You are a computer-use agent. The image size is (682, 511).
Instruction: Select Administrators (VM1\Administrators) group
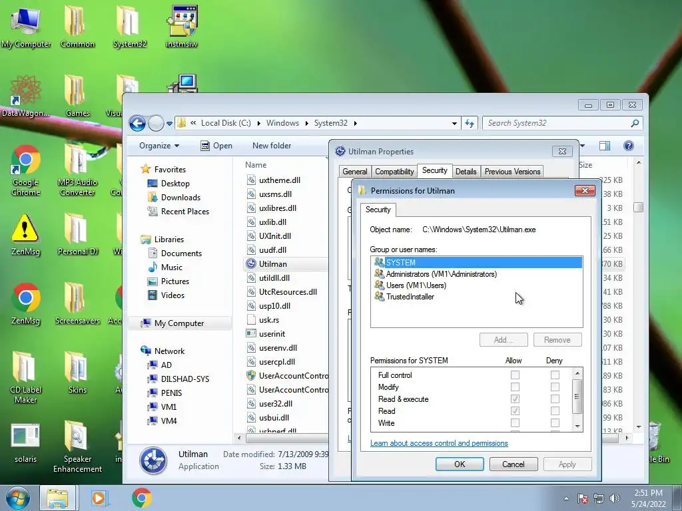tap(435, 274)
